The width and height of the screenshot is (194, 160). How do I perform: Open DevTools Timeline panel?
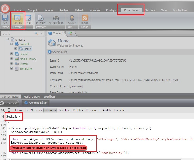[64, 110]
